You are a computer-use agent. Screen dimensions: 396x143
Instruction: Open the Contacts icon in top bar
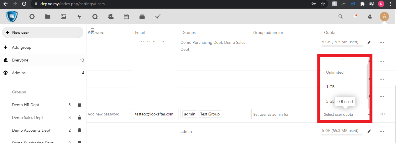tap(111, 17)
